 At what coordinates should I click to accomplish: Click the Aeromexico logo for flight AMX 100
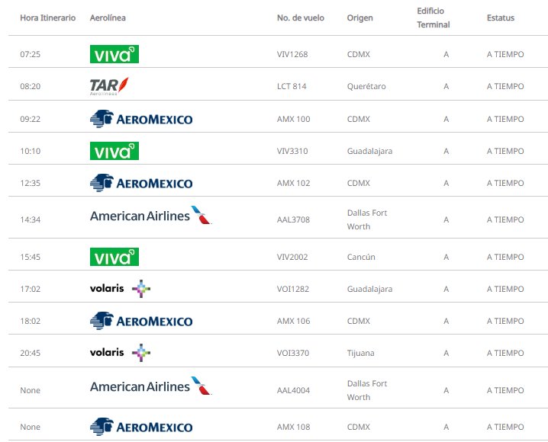coord(141,119)
